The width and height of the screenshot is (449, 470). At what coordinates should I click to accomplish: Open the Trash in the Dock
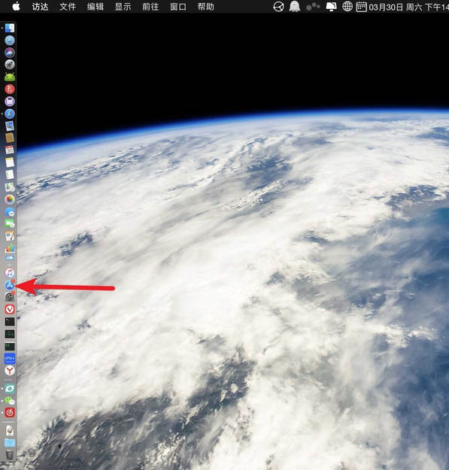(10, 455)
